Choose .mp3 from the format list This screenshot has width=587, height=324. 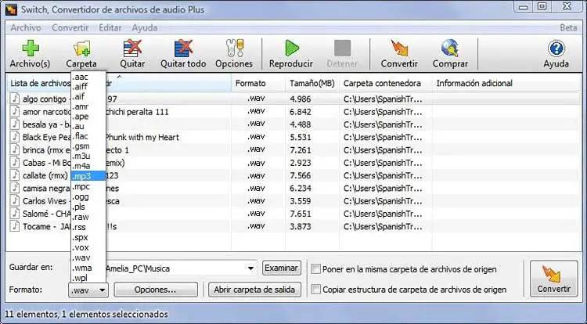pos(88,176)
